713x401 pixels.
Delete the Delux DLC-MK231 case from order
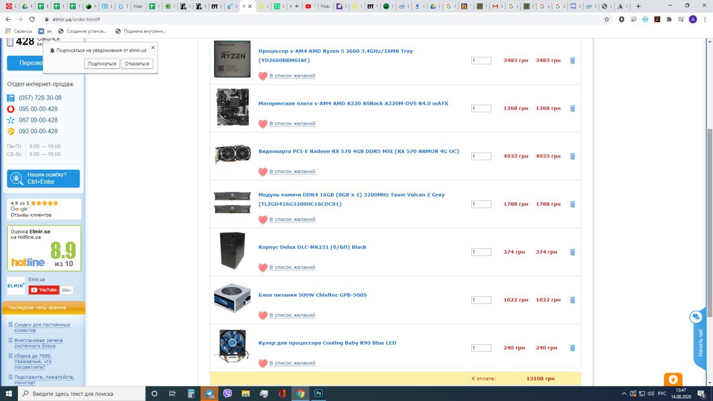[x=572, y=252]
